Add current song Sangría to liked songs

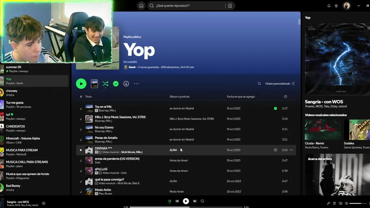pos(44,203)
